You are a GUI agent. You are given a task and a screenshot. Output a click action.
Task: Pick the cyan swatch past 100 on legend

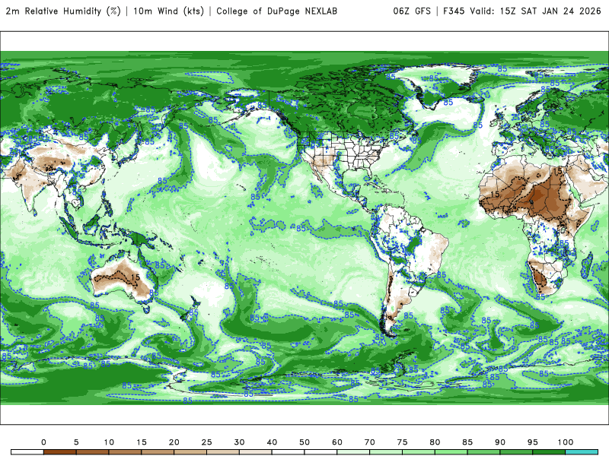582,452
